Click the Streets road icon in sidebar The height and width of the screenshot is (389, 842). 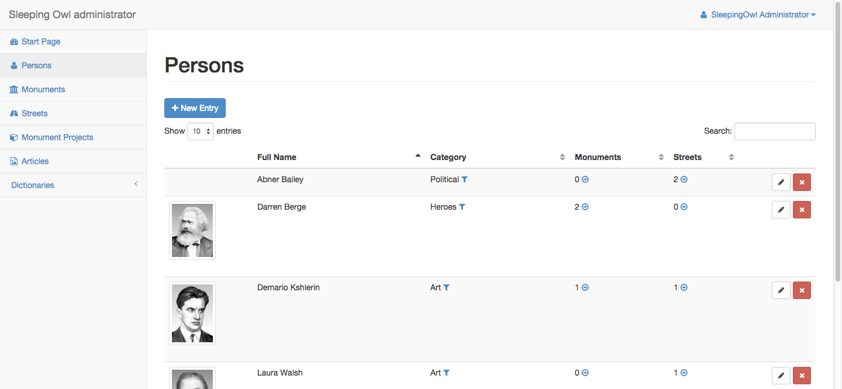click(14, 114)
